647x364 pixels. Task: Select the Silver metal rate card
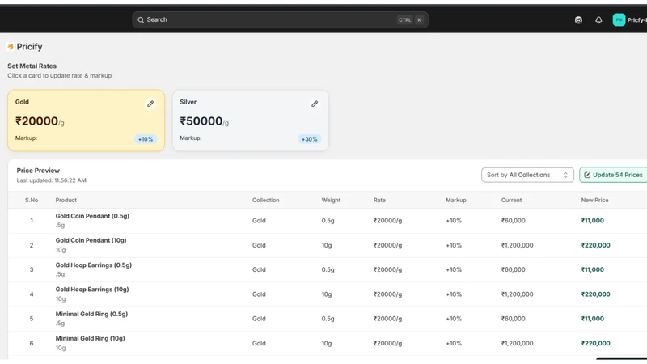251,121
